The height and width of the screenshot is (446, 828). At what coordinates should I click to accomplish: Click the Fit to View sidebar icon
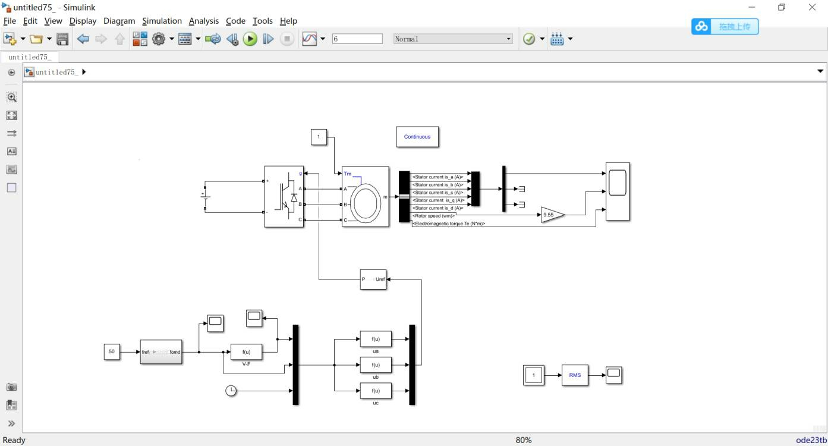pyautogui.click(x=11, y=115)
